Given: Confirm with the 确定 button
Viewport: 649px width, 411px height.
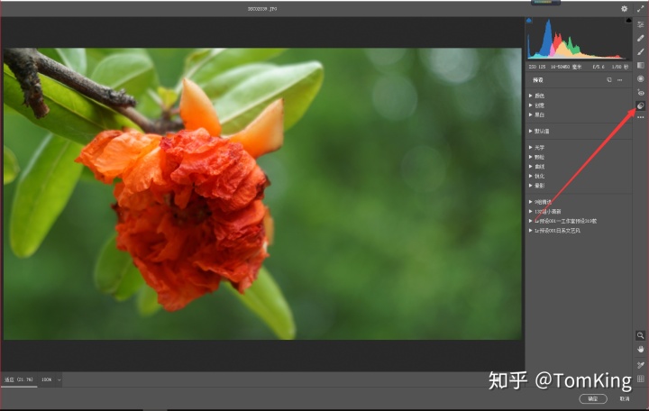Looking at the screenshot, I should click(x=593, y=398).
